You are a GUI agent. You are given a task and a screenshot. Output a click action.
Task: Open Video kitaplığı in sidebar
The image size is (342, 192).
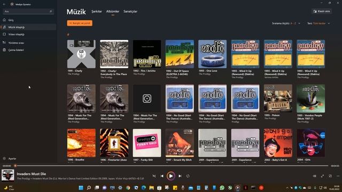click(x=28, y=34)
